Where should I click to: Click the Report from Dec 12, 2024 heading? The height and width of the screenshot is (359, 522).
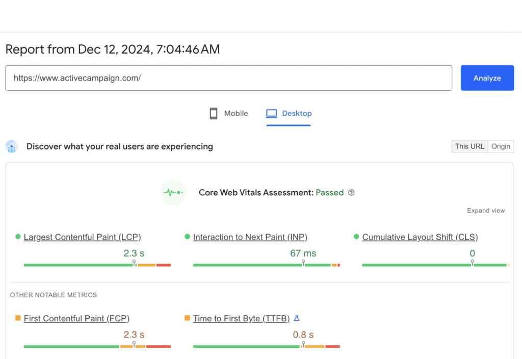(113, 49)
